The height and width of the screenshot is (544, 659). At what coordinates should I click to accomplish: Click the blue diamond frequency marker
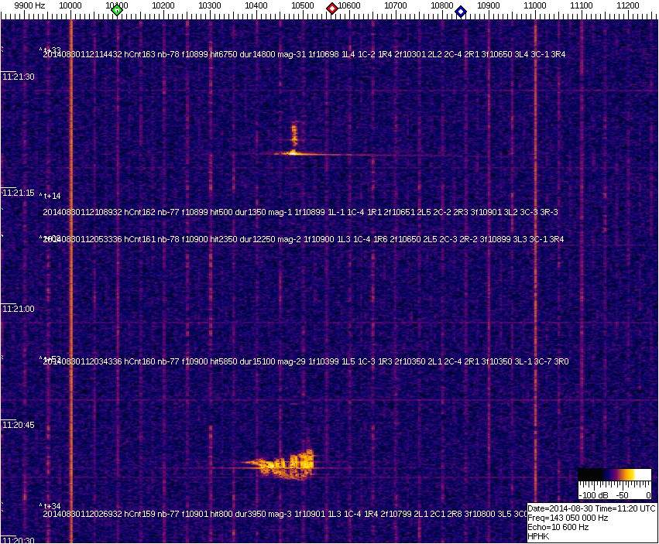(x=461, y=12)
